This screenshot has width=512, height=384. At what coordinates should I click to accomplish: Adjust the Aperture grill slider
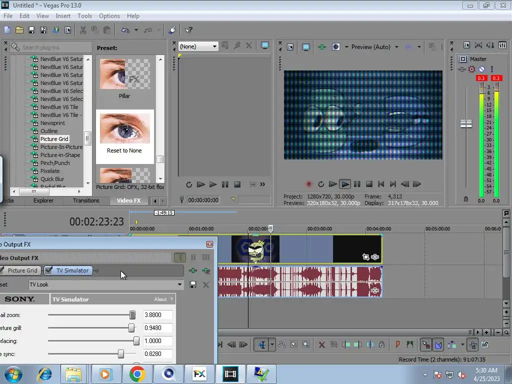tap(131, 328)
